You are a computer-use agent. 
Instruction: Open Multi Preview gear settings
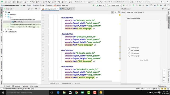click(163, 9)
